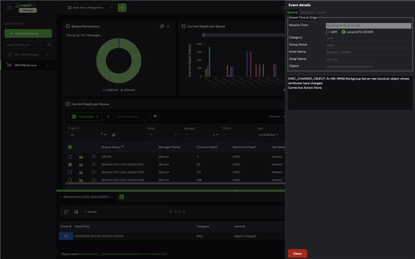Switch to the Detail tab in Event details
This screenshot has height=259, width=415.
tap(322, 12)
